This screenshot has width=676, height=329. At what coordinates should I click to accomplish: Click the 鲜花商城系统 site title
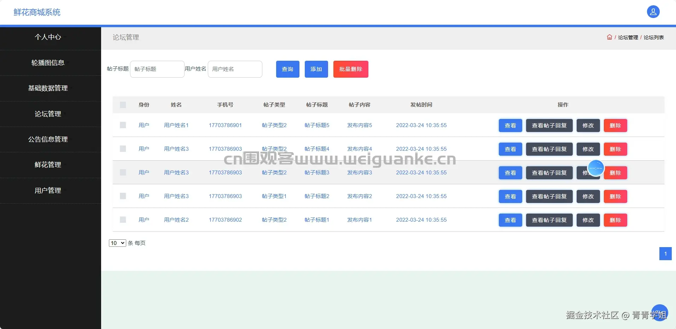[37, 12]
